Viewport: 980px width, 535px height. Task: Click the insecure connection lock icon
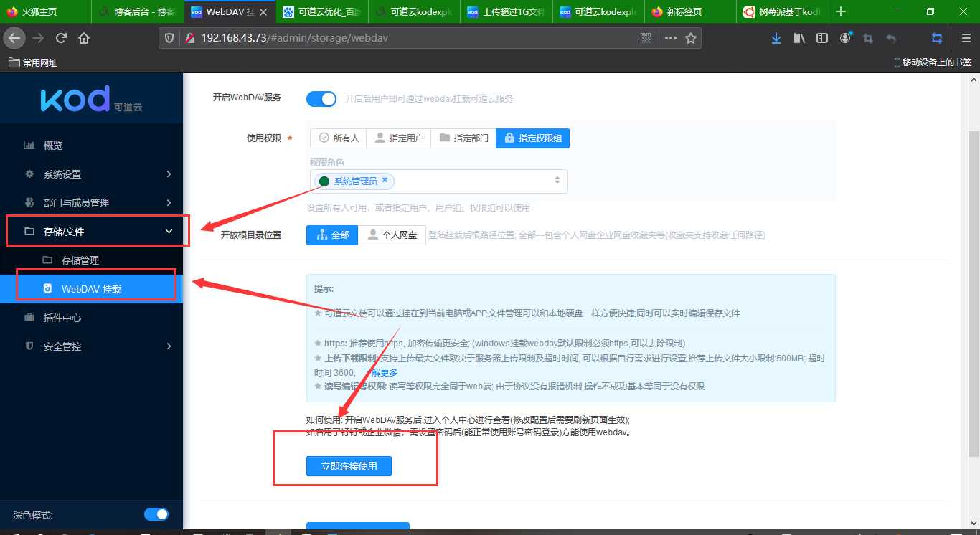pyautogui.click(x=189, y=38)
